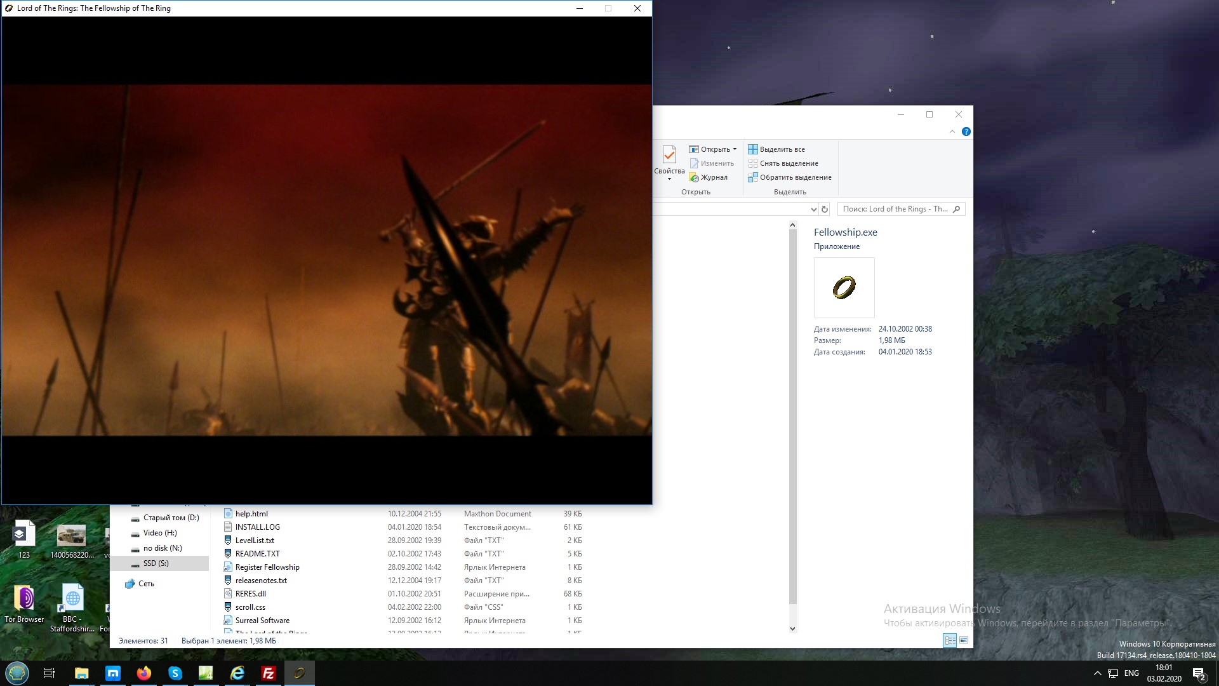Open the address bar history dropdown

tap(813, 209)
